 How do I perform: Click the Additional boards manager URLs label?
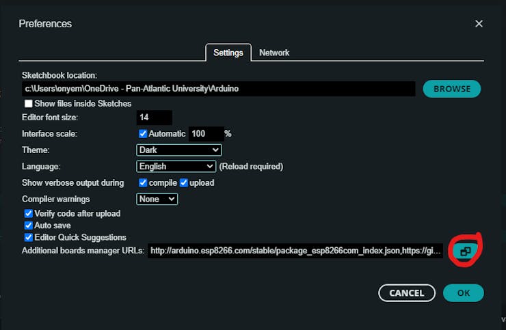(83, 251)
